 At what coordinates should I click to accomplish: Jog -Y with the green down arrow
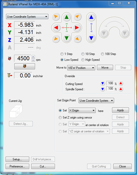[66, 38]
